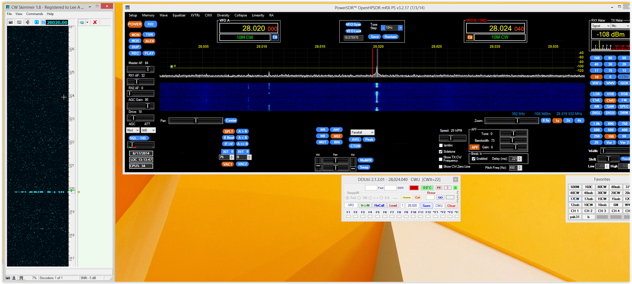Viewport: 632px width, 284px height.
Task: Click the sound card icon in CW Skimmer toolbar
Action: pos(19,22)
